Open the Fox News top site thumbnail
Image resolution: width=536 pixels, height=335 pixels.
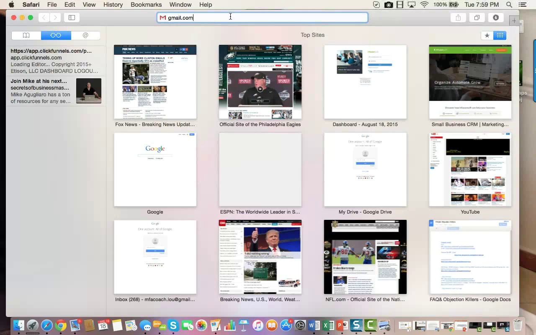pos(155,82)
